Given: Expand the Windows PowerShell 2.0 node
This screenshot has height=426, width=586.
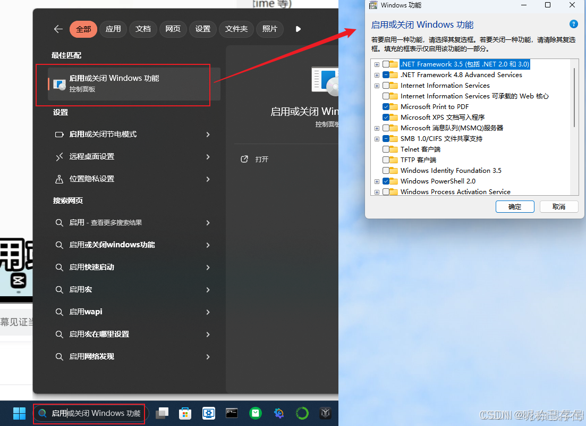Looking at the screenshot, I should click(x=377, y=181).
